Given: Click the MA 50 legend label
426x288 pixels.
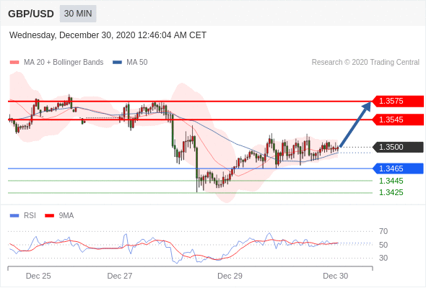Looking at the screenshot, I should point(137,63).
